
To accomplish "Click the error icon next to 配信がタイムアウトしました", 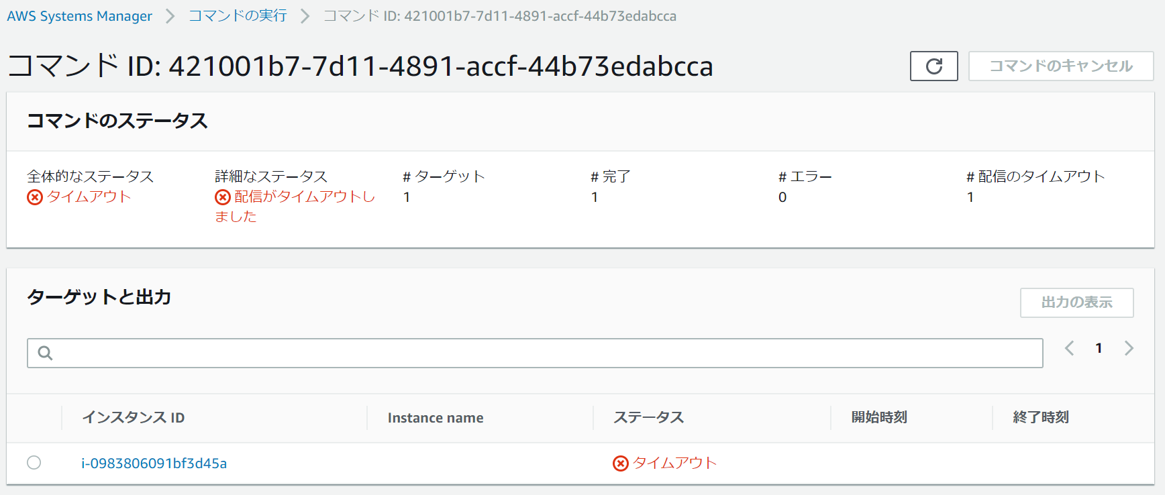I will click(222, 197).
